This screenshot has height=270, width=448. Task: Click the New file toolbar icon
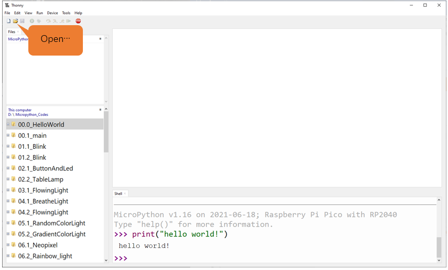(x=8, y=21)
